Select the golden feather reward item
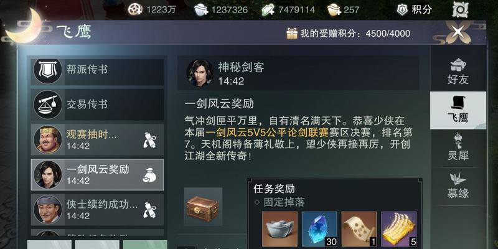The image size is (498, 249). pyautogui.click(x=398, y=229)
